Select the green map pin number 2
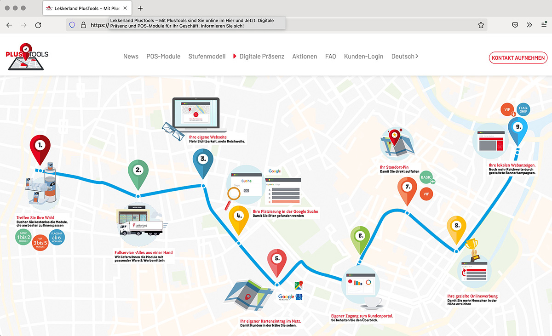This screenshot has height=336, width=552. click(x=138, y=175)
